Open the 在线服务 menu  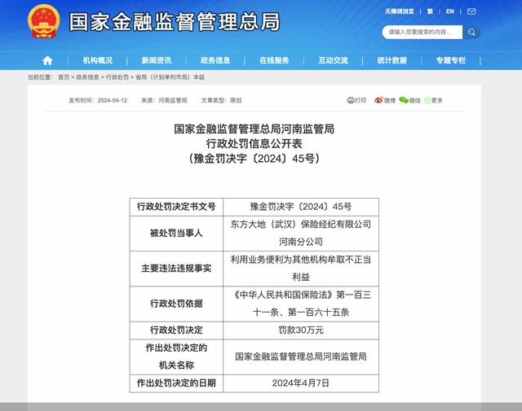tap(274, 60)
